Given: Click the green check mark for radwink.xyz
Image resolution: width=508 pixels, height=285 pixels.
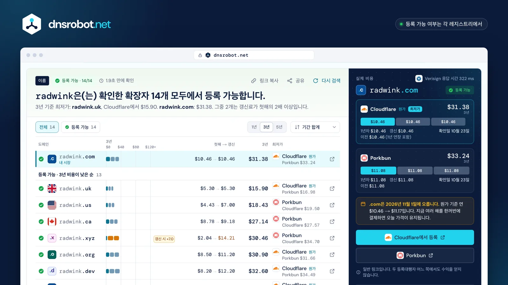Looking at the screenshot, I should 41,238.
